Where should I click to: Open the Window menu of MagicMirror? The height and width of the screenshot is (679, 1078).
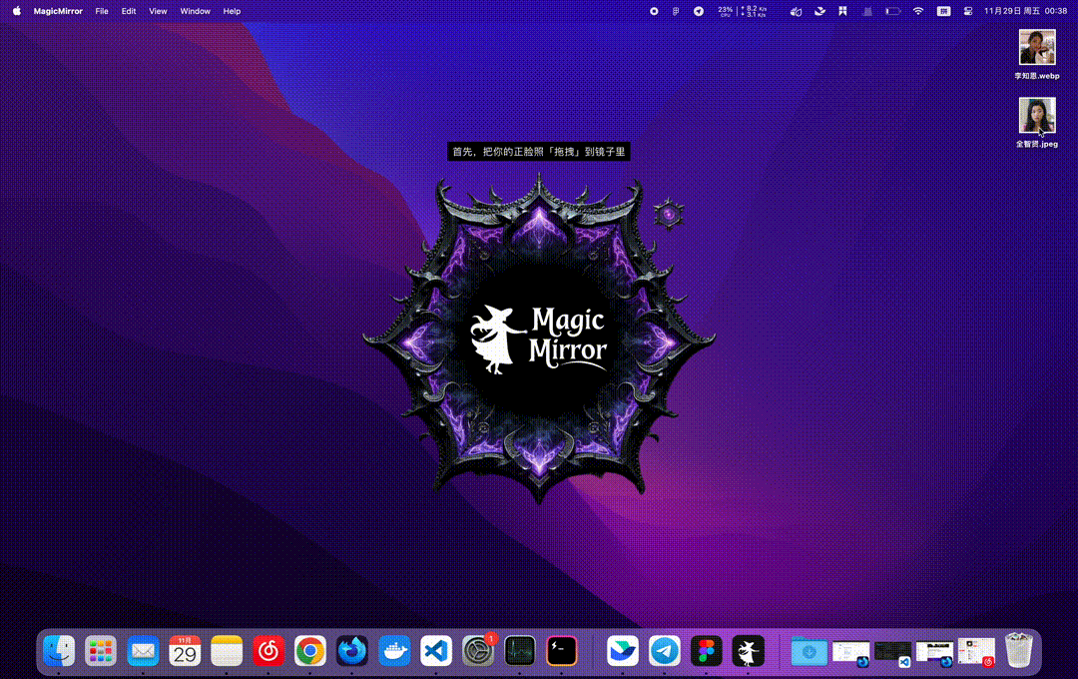195,11
